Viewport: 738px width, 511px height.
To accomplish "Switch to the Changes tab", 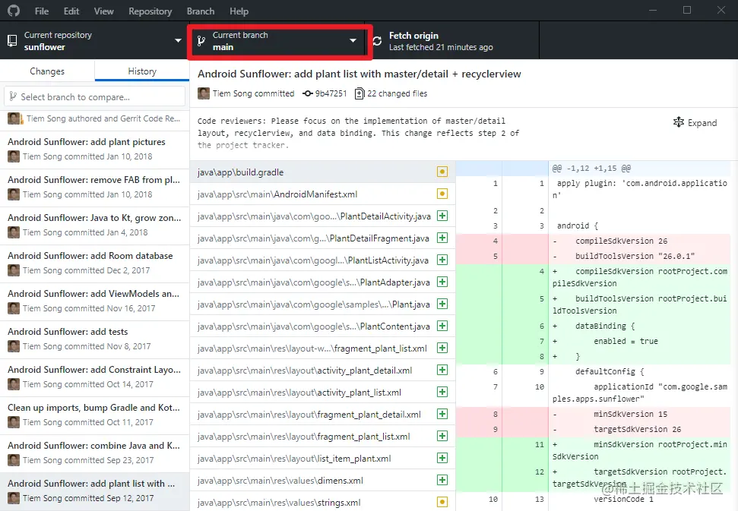I will (47, 71).
